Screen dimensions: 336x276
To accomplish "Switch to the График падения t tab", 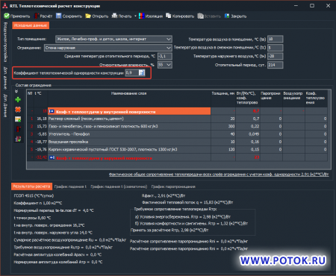I will [x=70, y=186].
